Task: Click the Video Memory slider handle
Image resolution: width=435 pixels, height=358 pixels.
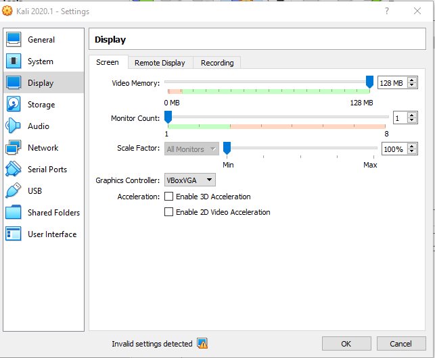Action: pos(369,82)
